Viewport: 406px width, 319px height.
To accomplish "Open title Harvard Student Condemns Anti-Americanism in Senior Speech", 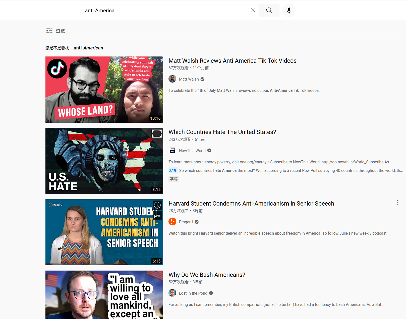I will click(251, 204).
